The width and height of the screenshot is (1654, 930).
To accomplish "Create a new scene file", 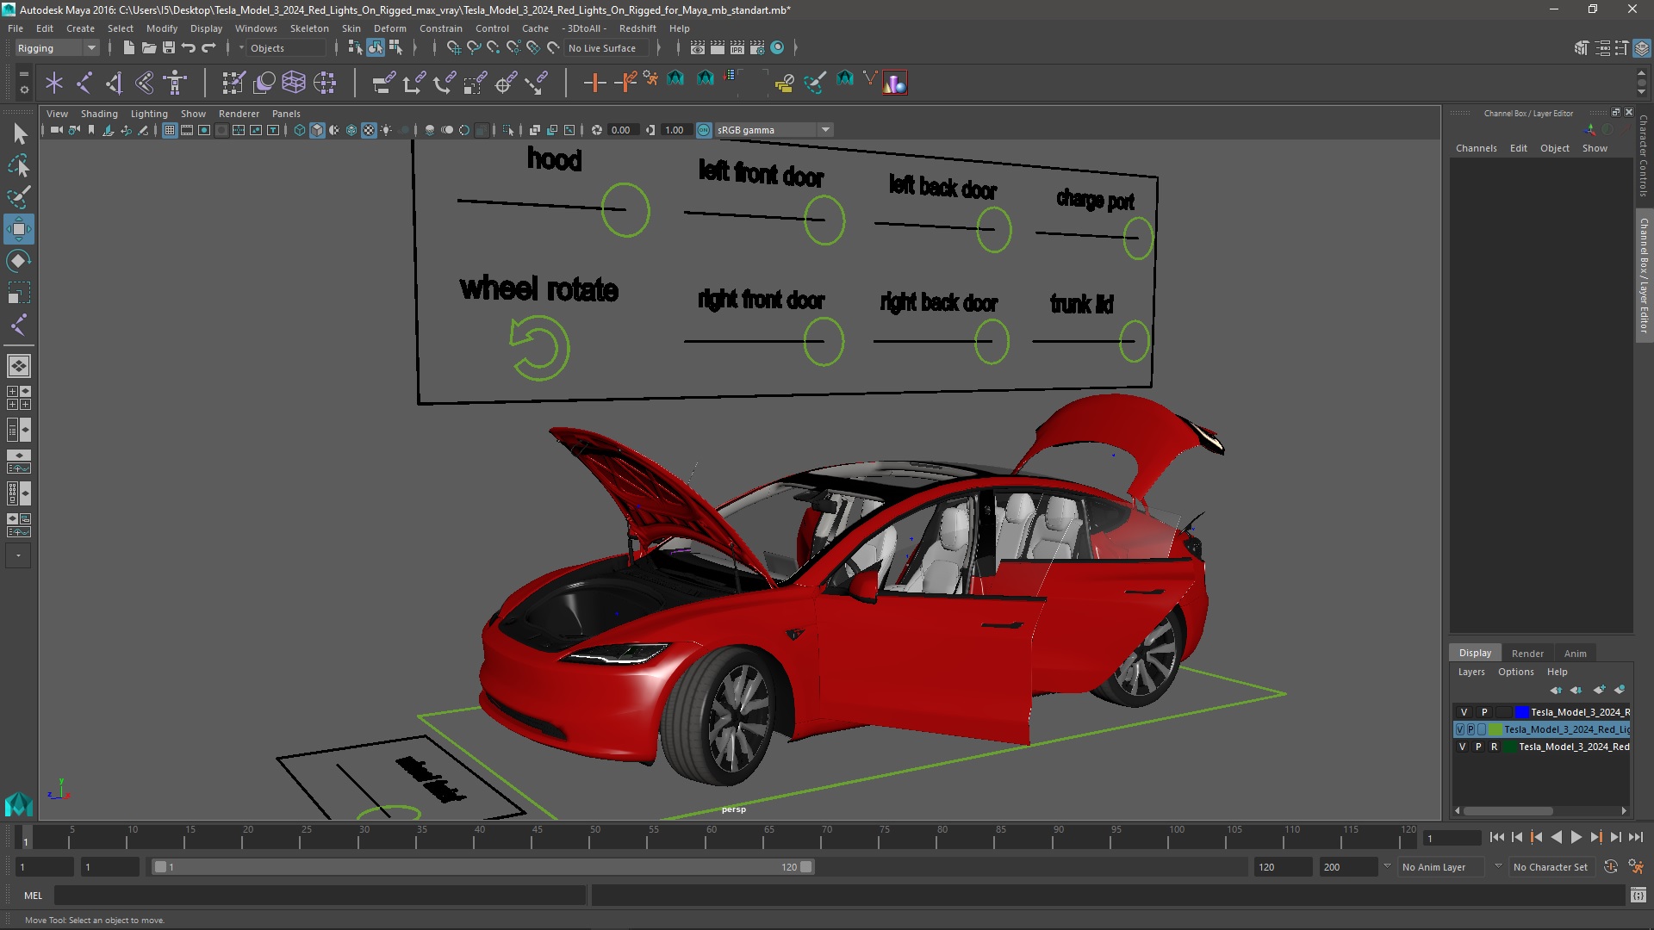I will pyautogui.click(x=128, y=48).
